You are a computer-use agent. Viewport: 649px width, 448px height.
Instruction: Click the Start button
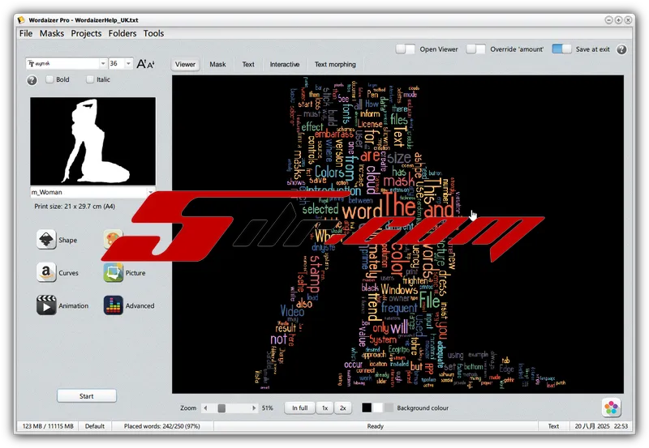(87, 396)
